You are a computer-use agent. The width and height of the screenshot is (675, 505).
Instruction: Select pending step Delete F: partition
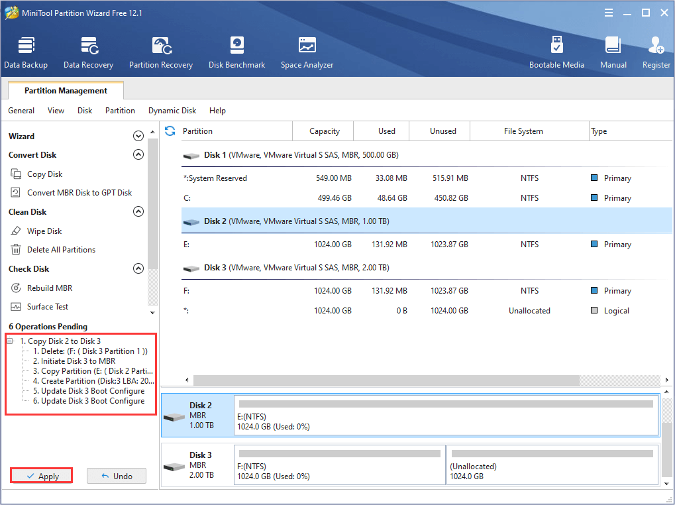coord(90,351)
